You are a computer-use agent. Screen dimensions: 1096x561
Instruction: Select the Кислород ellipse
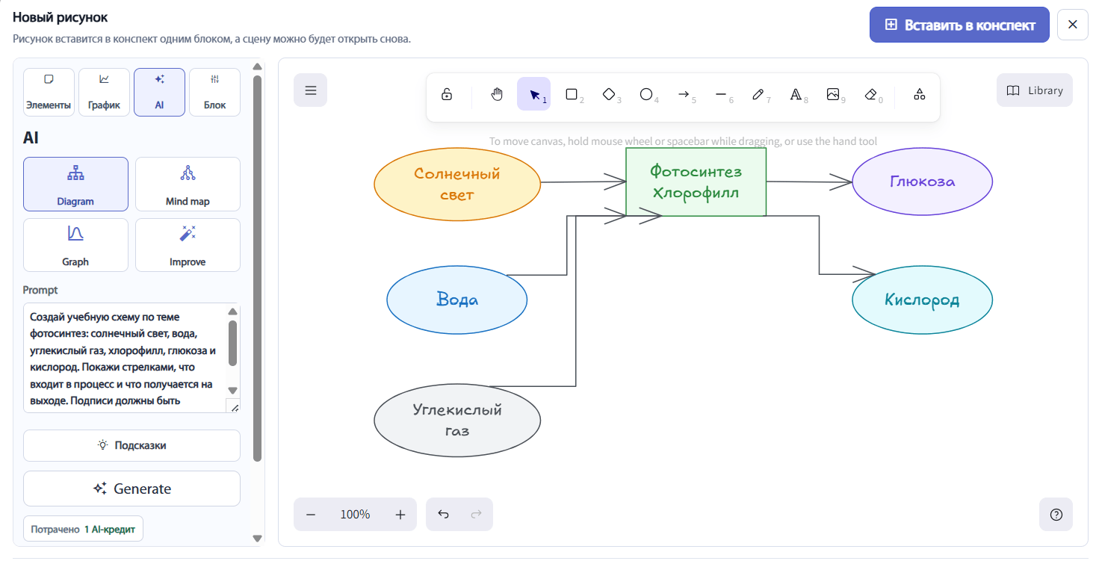tap(922, 300)
